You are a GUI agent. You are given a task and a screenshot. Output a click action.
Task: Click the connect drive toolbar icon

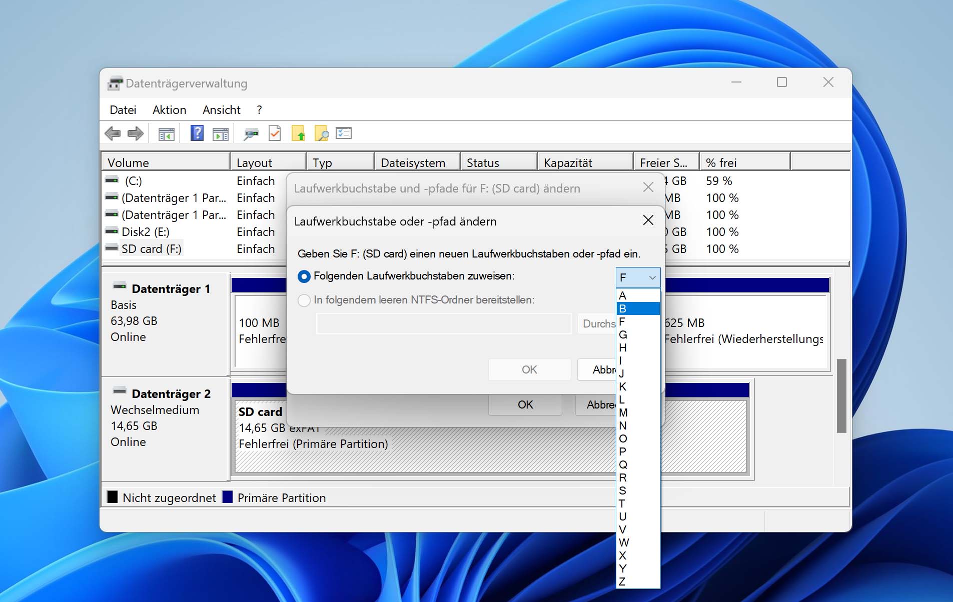pyautogui.click(x=251, y=134)
